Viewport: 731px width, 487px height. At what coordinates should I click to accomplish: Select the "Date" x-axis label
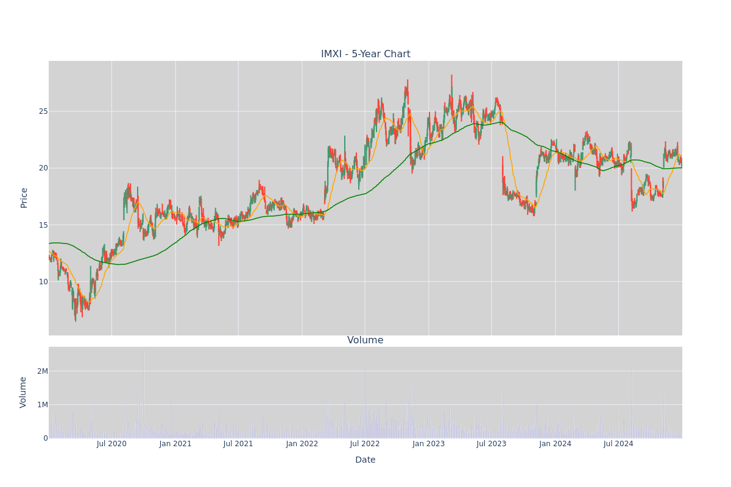[365, 460]
